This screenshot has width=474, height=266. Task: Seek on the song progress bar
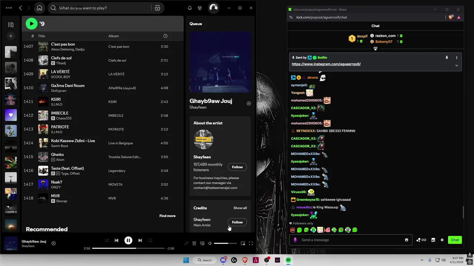(128, 248)
